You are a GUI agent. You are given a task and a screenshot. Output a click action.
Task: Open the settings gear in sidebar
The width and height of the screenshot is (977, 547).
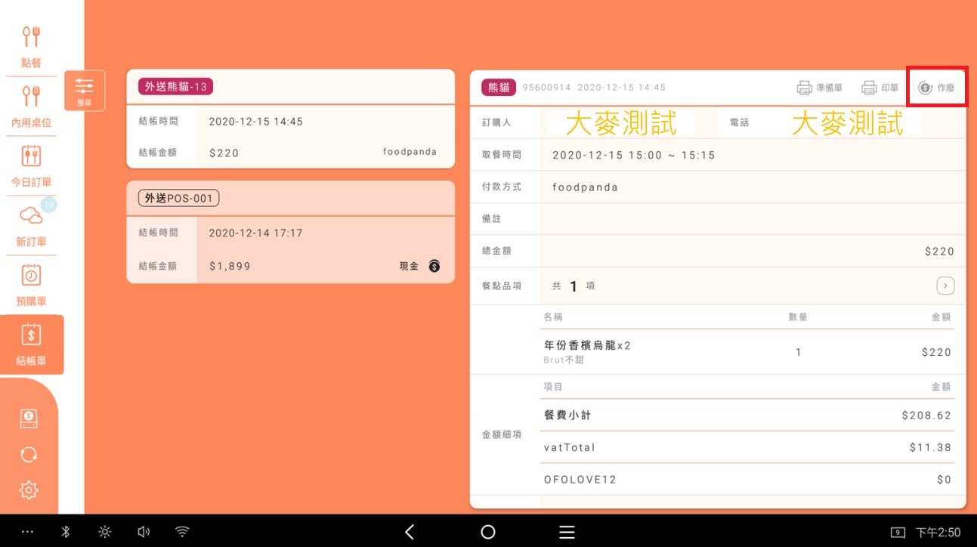coord(29,490)
